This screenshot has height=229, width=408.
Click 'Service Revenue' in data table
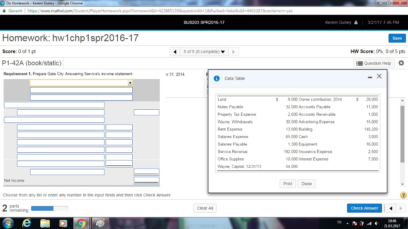coord(232,151)
